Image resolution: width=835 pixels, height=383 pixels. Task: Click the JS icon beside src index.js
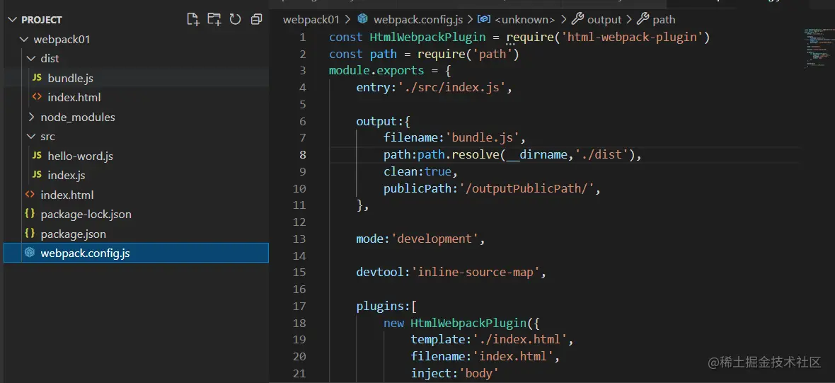[37, 175]
